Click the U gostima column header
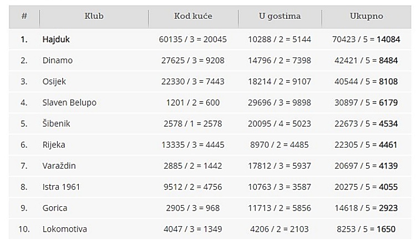 (280, 16)
